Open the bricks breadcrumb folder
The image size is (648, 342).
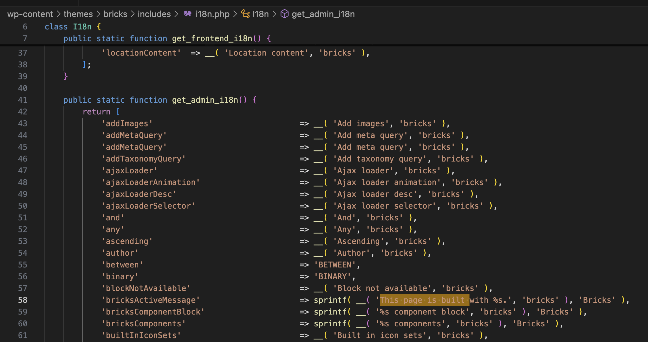[x=115, y=14]
